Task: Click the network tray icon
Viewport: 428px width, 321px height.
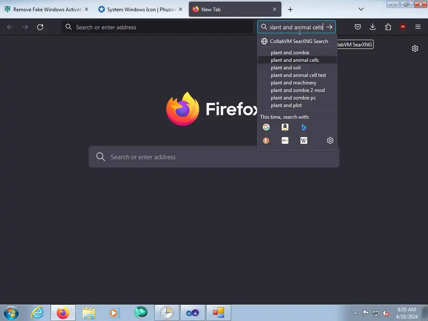Action: click(x=376, y=313)
